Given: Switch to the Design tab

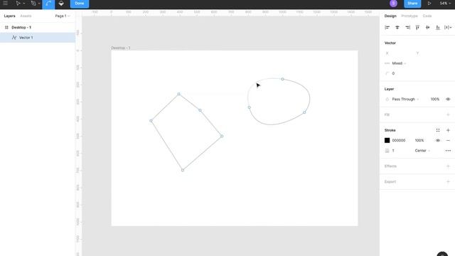Looking at the screenshot, I should 390,16.
